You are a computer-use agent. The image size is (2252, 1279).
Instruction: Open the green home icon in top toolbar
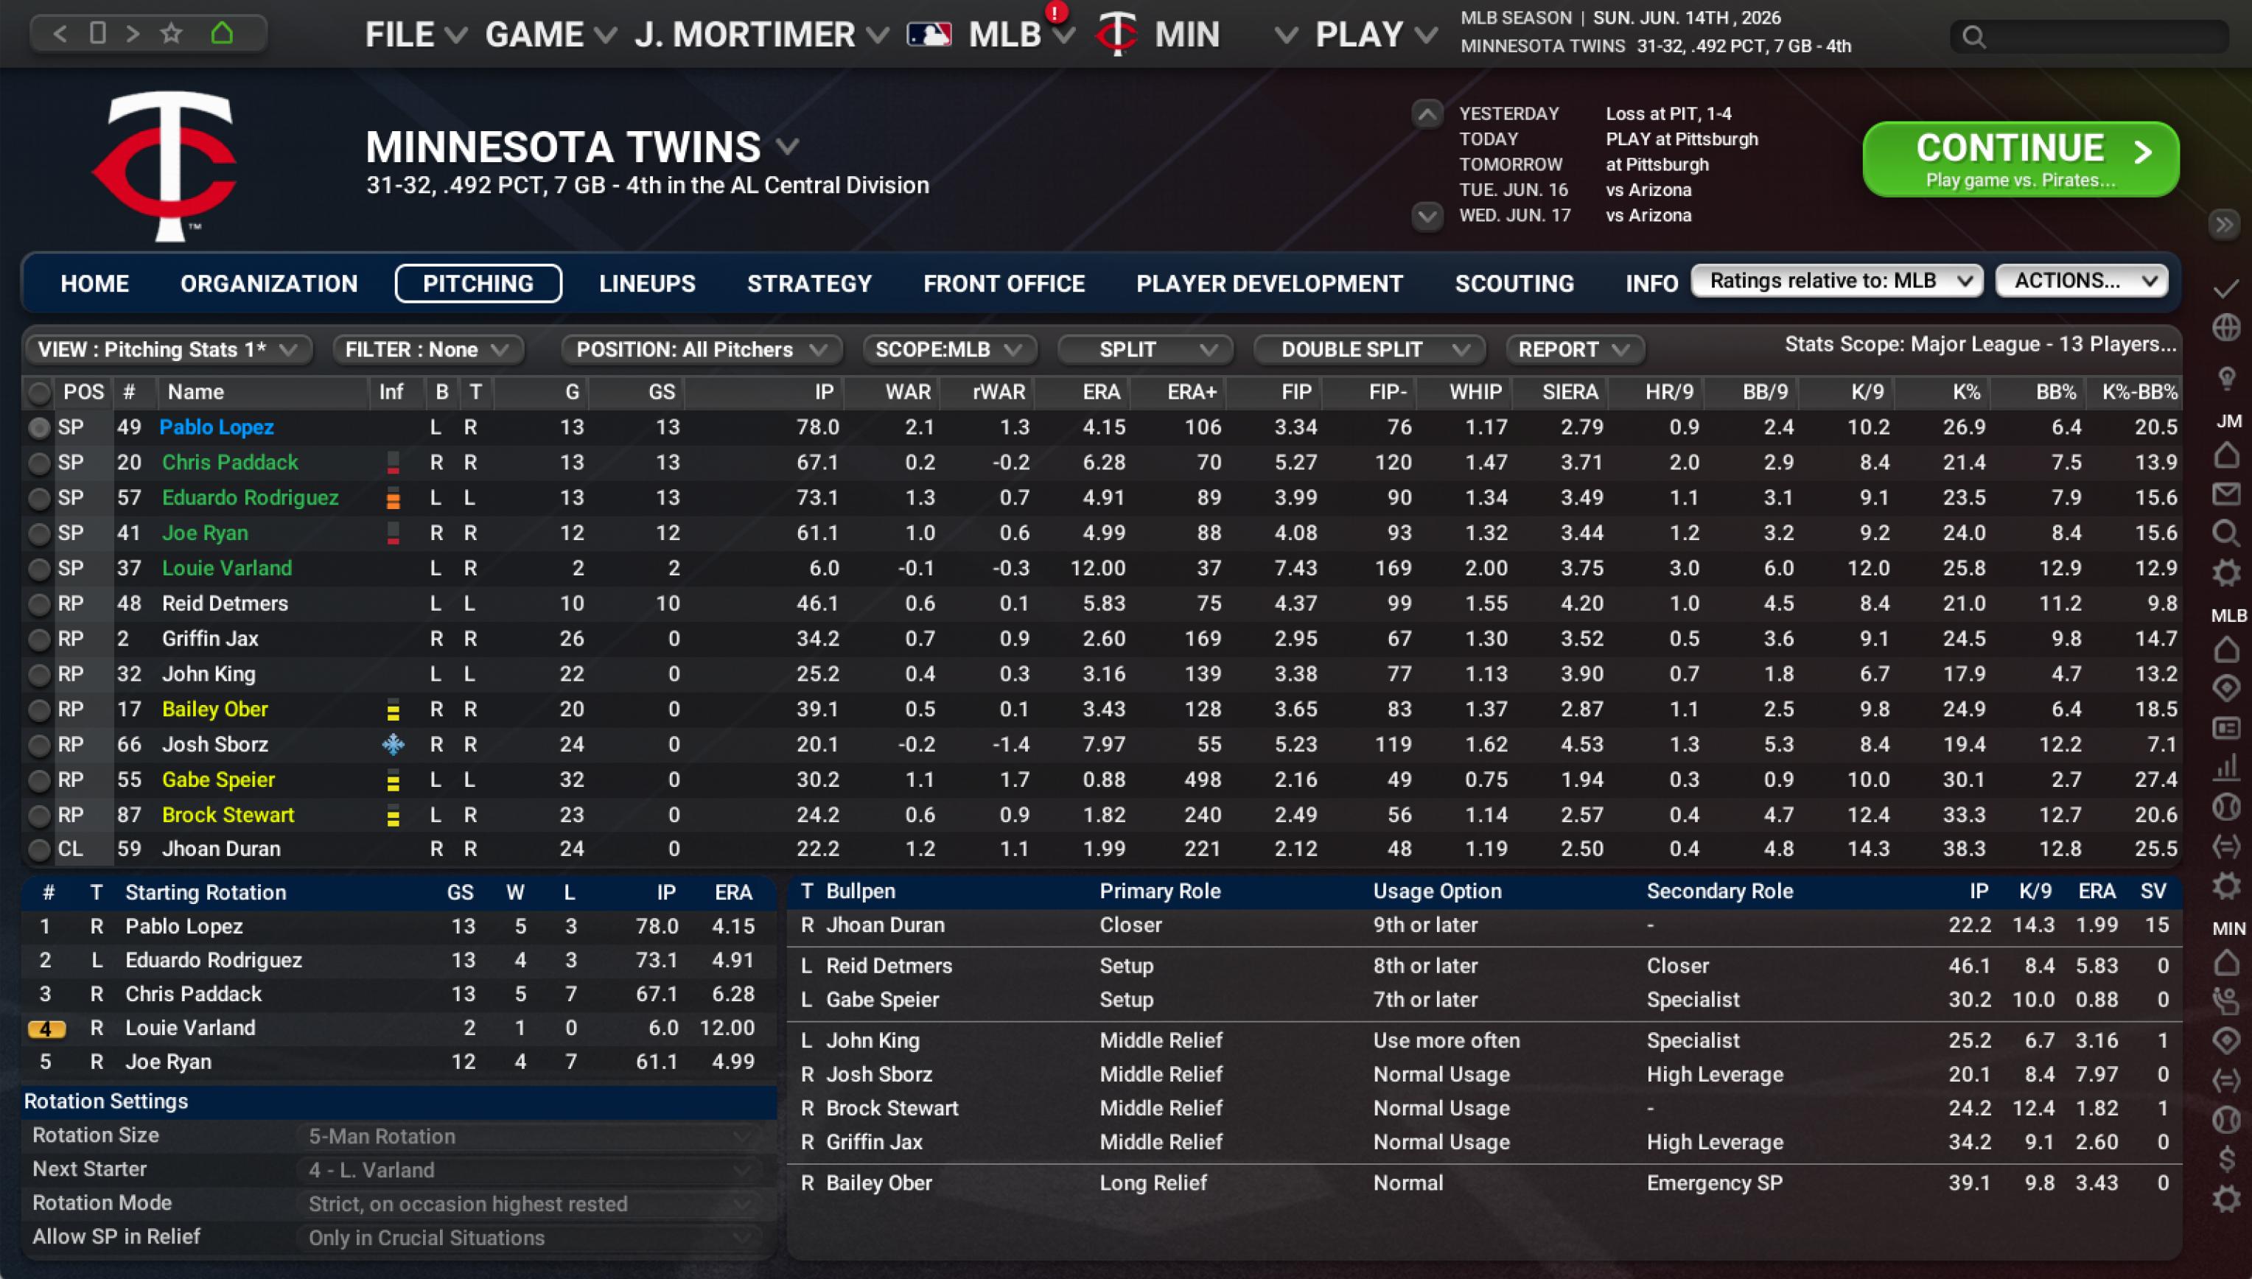click(x=223, y=33)
